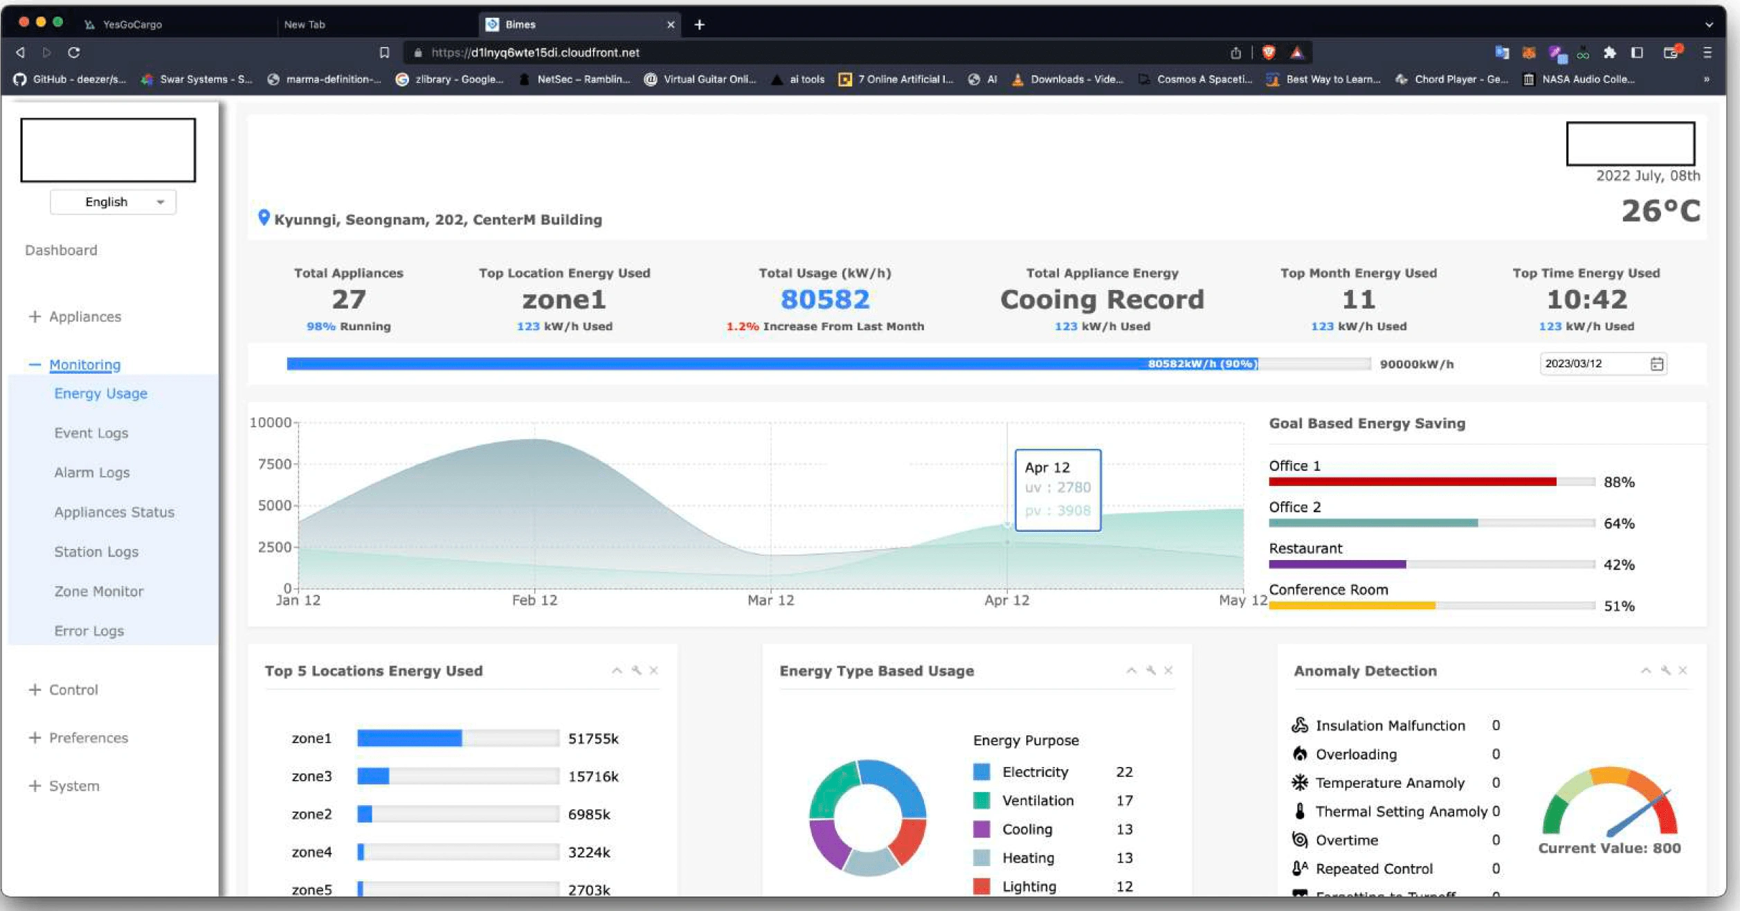Screen dimensions: 1740x911
Task: Collapse the Top 5 Locations panel
Action: pyautogui.click(x=616, y=671)
